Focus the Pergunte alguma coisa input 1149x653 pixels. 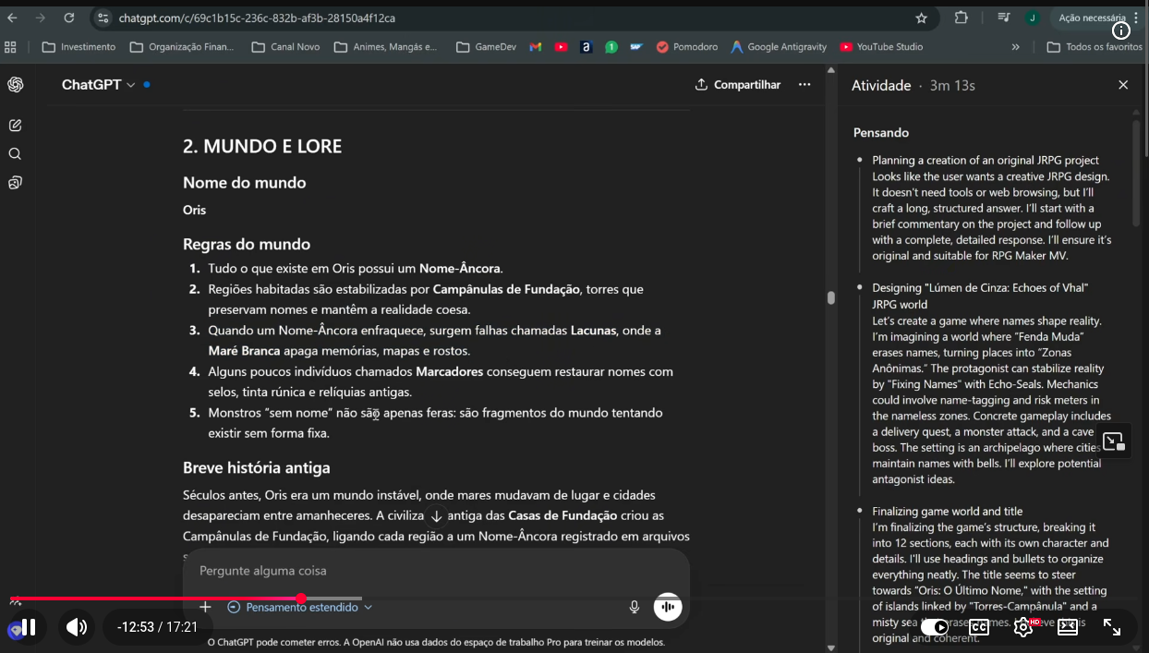(436, 571)
